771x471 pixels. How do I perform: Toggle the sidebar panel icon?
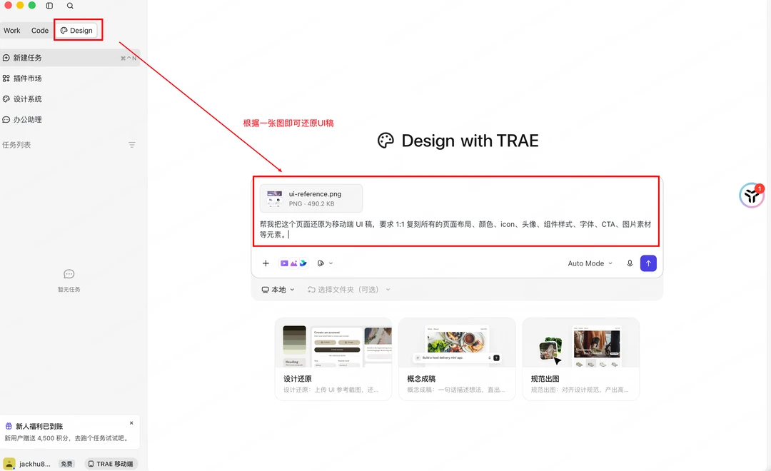tap(50, 6)
